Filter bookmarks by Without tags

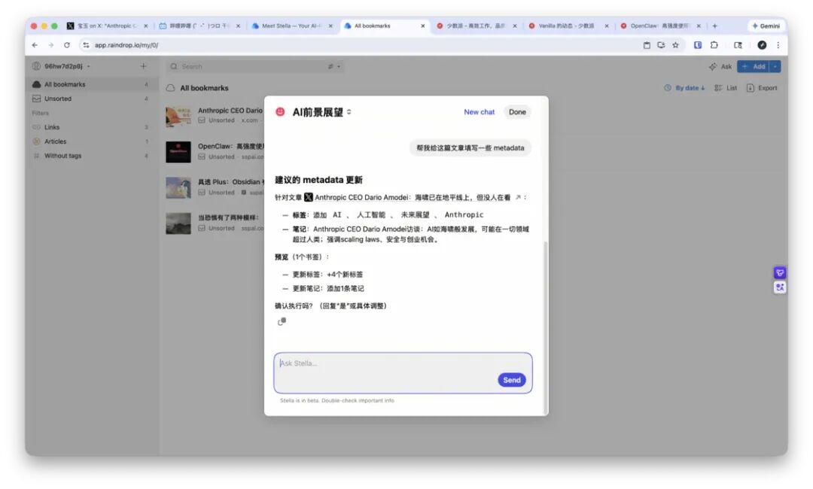(91, 156)
